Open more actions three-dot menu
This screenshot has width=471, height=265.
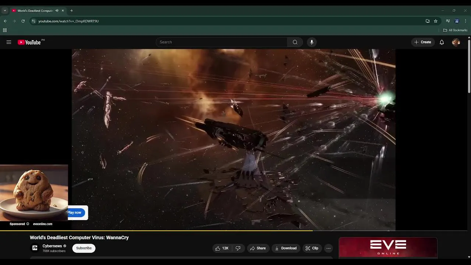pyautogui.click(x=329, y=248)
